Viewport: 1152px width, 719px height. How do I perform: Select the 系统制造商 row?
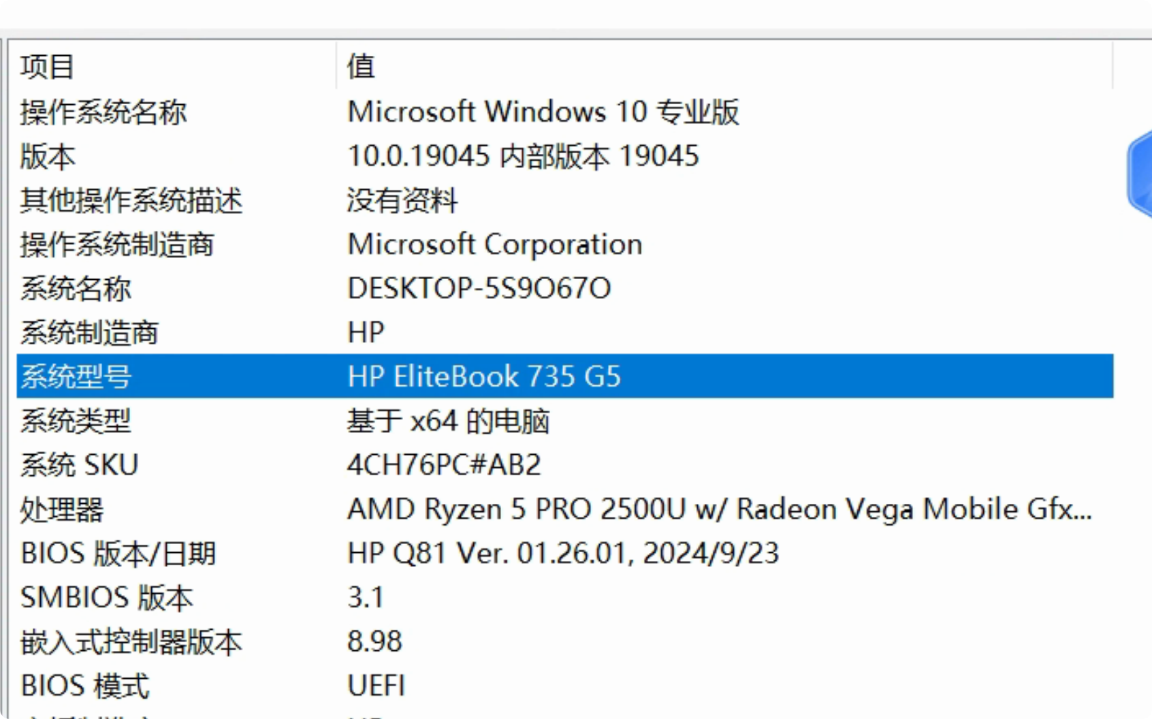[89, 333]
